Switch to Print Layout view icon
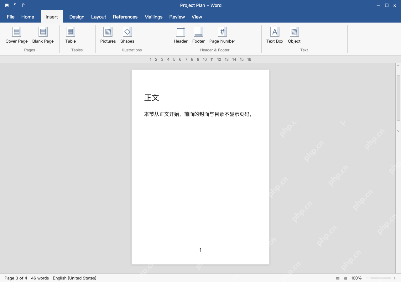The height and width of the screenshot is (282, 401). (x=338, y=278)
